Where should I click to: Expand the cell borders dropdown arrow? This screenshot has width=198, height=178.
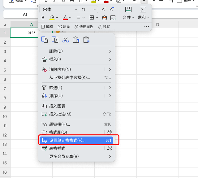(x=96, y=18)
